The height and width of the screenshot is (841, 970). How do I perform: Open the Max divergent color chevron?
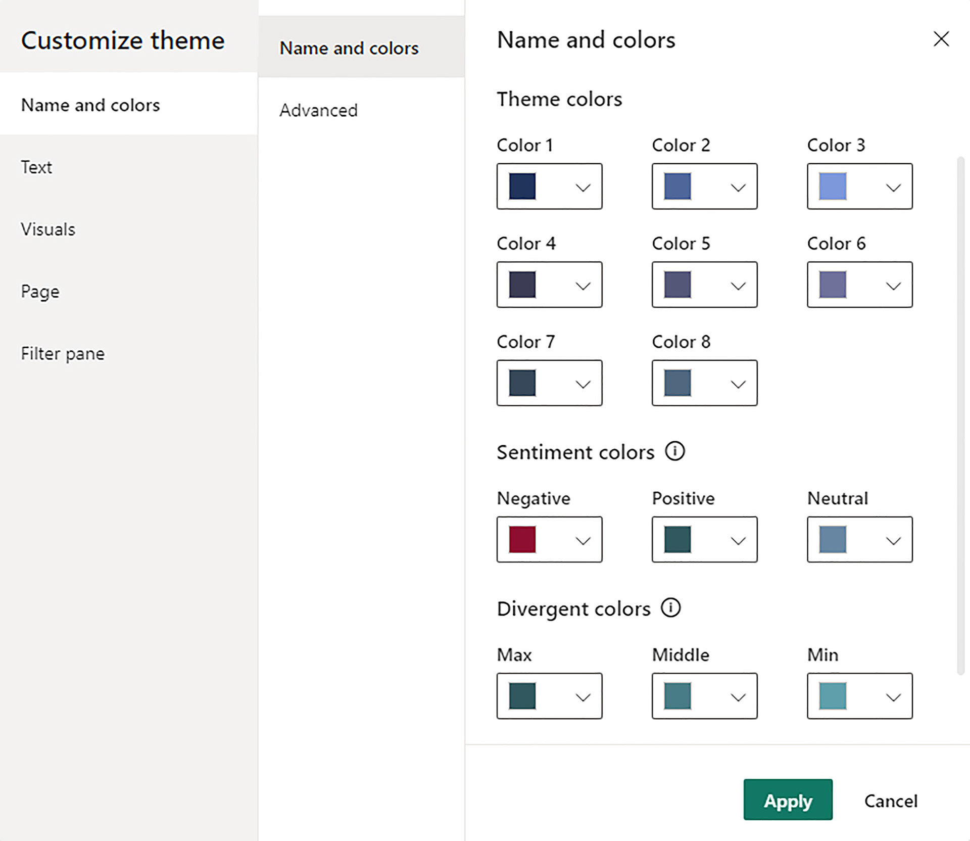(583, 697)
